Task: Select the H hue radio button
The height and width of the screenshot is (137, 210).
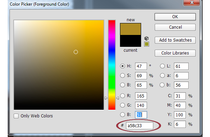Action: click(x=122, y=66)
